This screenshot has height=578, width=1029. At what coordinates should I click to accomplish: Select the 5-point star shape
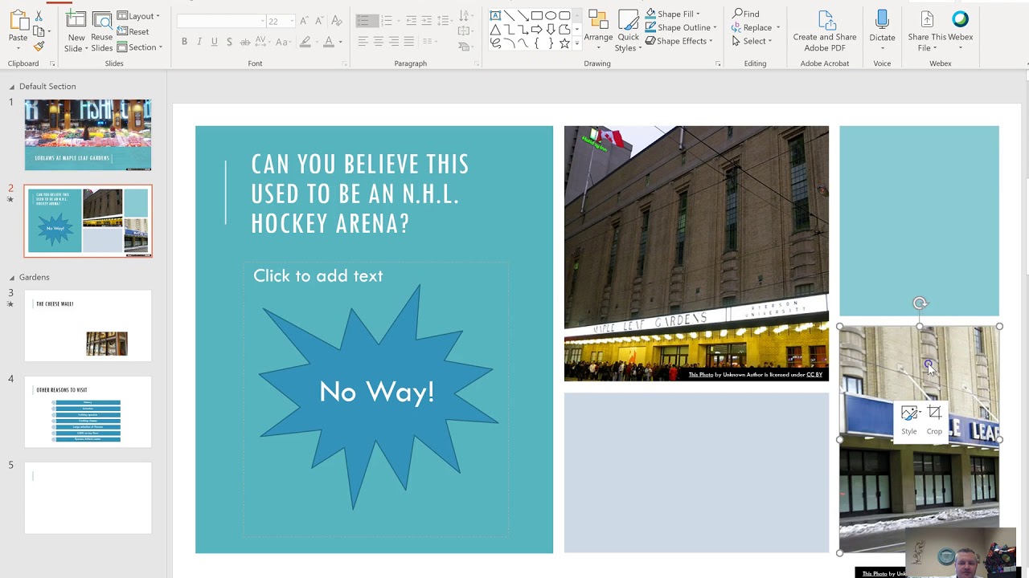pos(564,43)
